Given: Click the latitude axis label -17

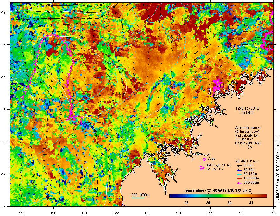Looking at the screenshot, I should point(3,174).
